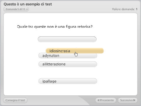Click the question value number 1
Screen dimensions: 141x106
[x=137, y=9]
